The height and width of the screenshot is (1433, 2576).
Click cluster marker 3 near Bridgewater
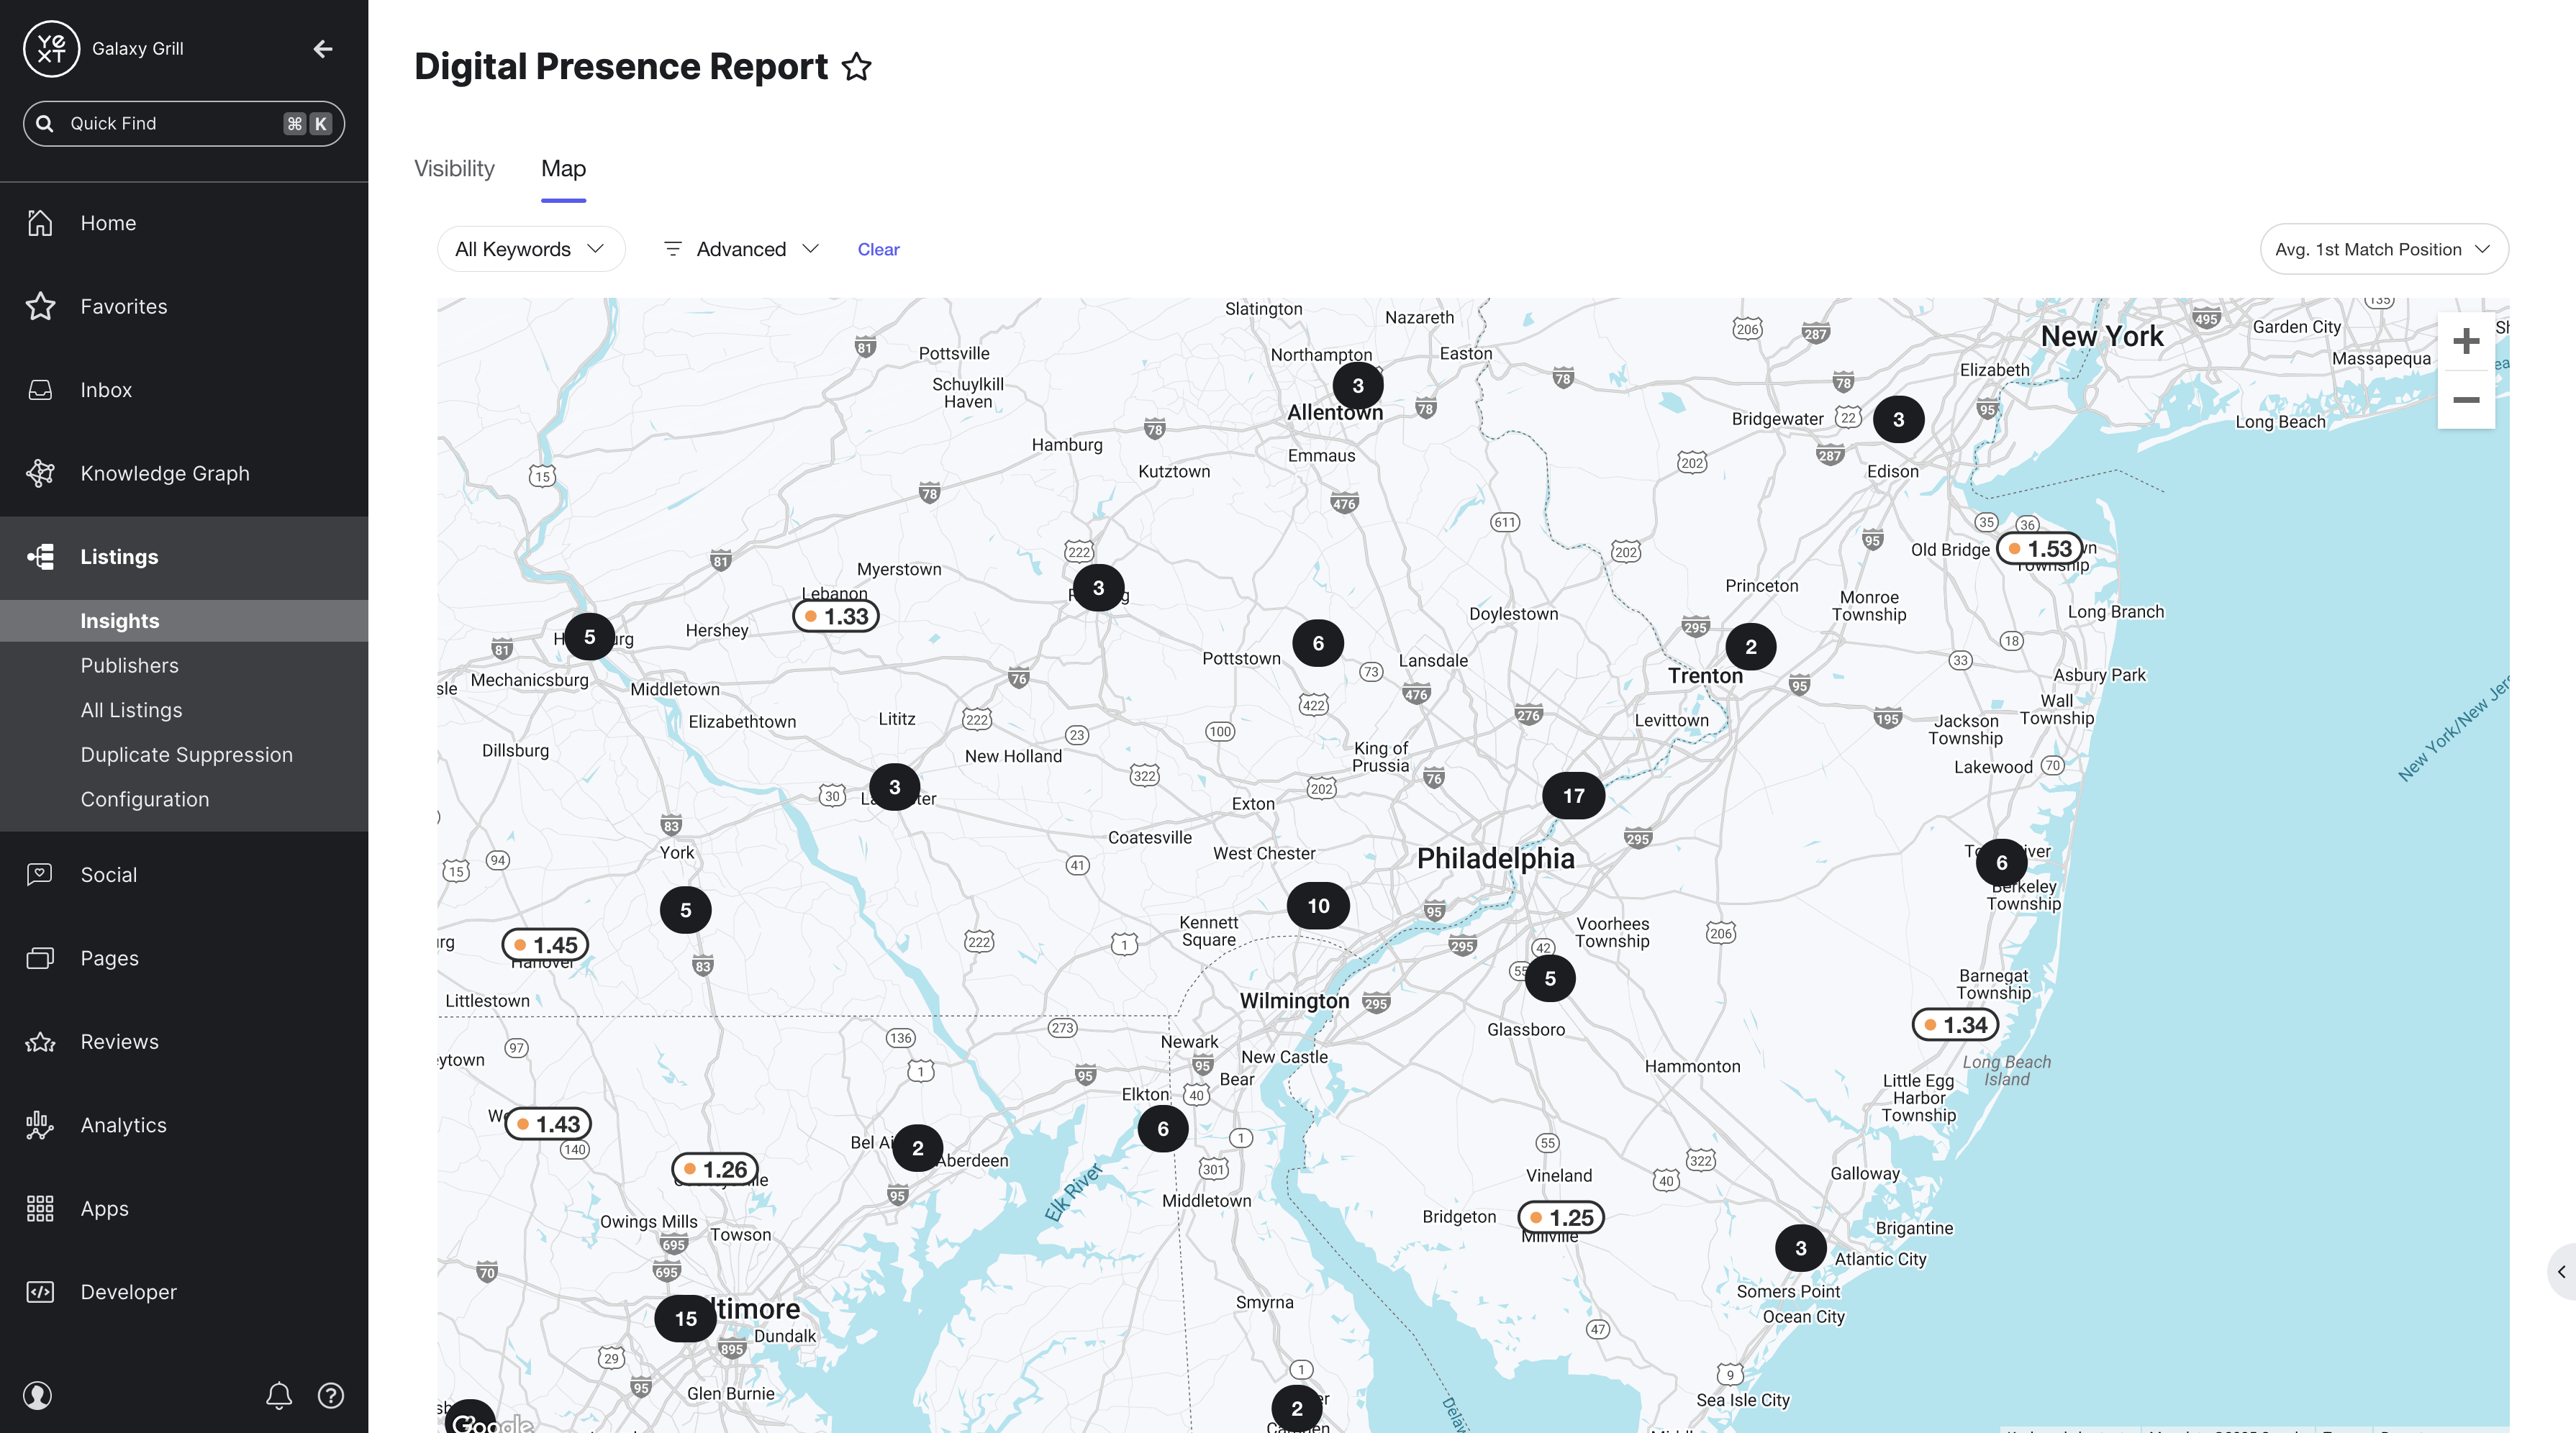pos(1899,420)
